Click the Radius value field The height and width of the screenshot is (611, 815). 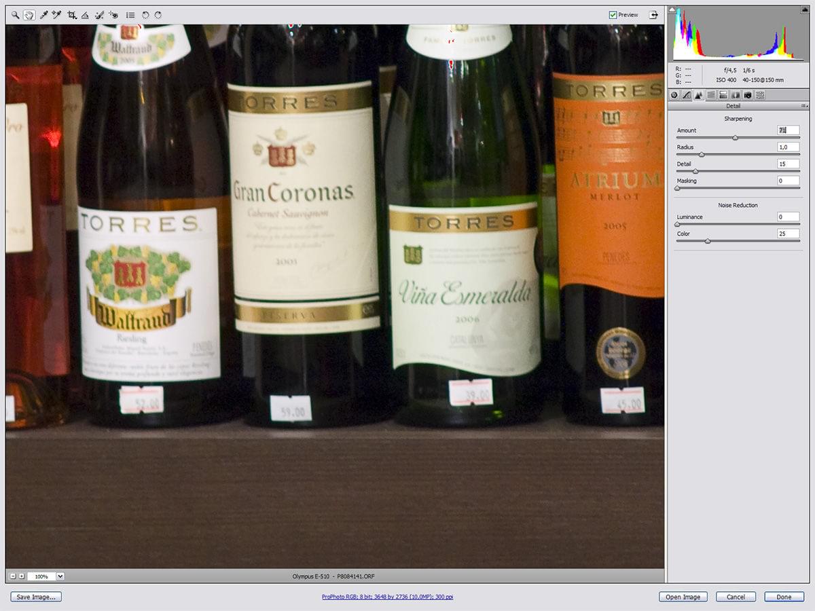pyautogui.click(x=788, y=147)
